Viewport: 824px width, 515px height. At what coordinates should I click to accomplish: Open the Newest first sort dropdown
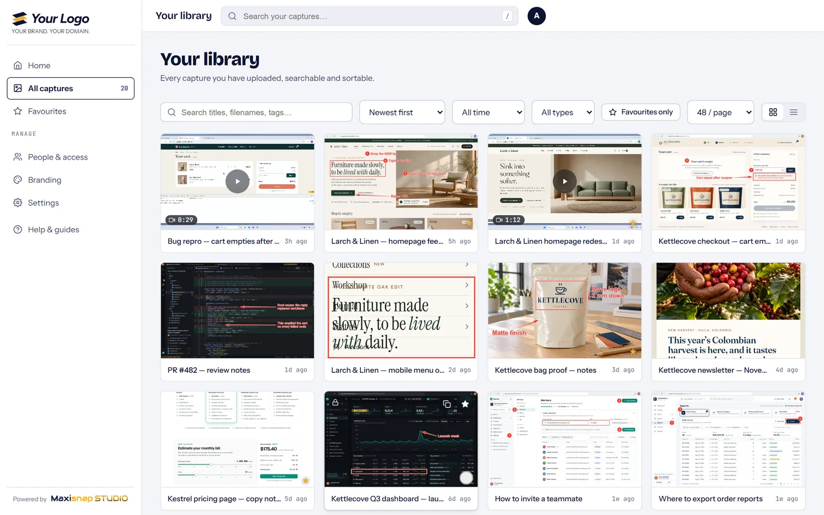(x=402, y=112)
